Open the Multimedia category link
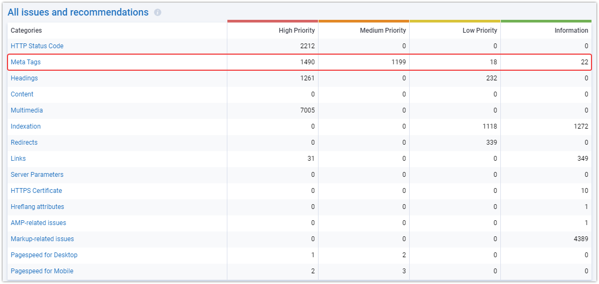Screen dimensions: 599x284 click(x=27, y=110)
